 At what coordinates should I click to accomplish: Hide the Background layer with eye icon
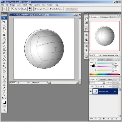pyautogui.click(x=91, y=91)
